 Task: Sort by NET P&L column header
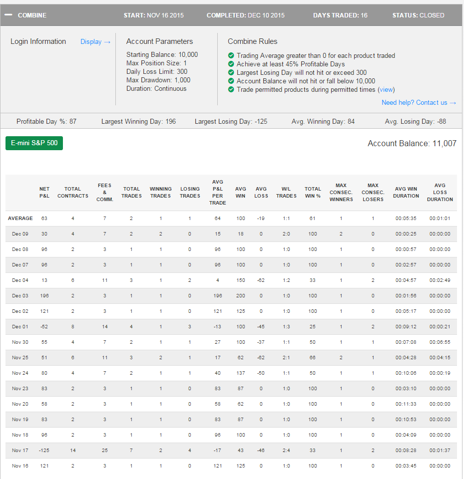coord(44,193)
